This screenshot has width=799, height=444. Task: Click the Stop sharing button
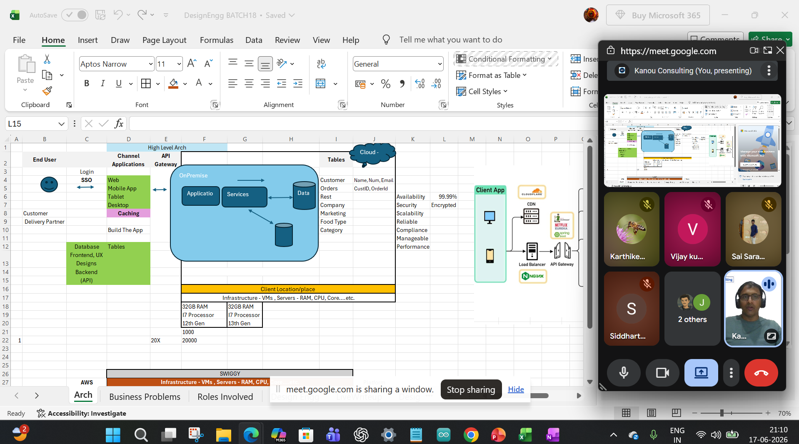471,389
